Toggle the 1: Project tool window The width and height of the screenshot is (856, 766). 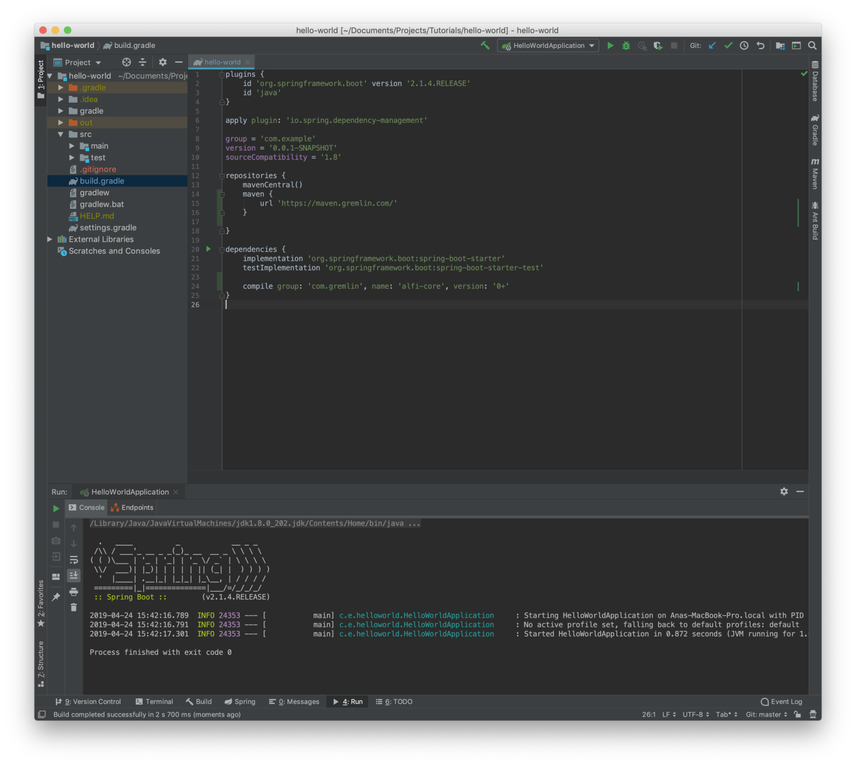pos(41,80)
